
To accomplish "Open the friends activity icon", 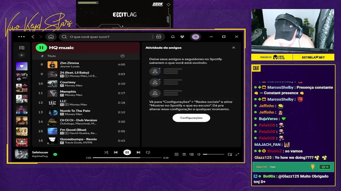I will point(182,37).
